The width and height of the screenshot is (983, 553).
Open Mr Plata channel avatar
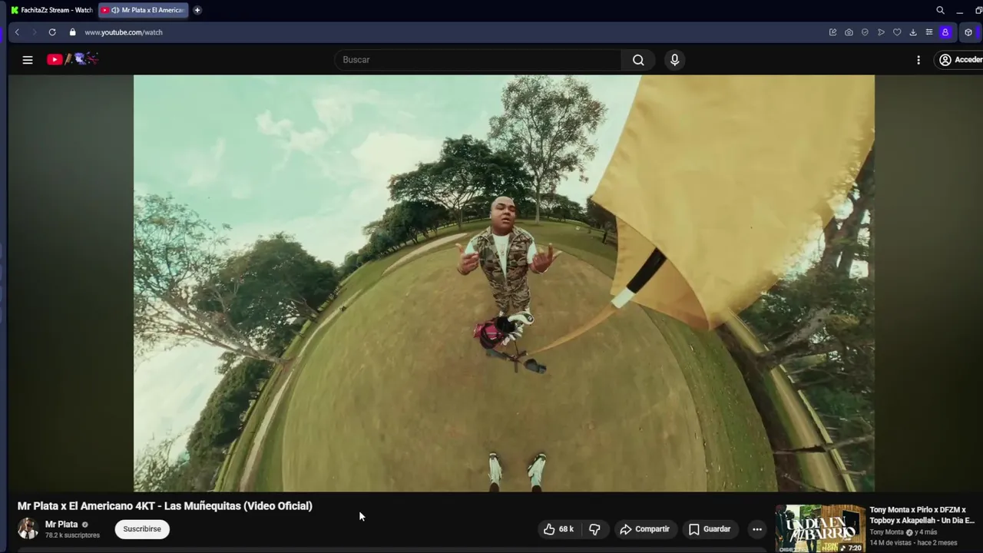pyautogui.click(x=28, y=528)
